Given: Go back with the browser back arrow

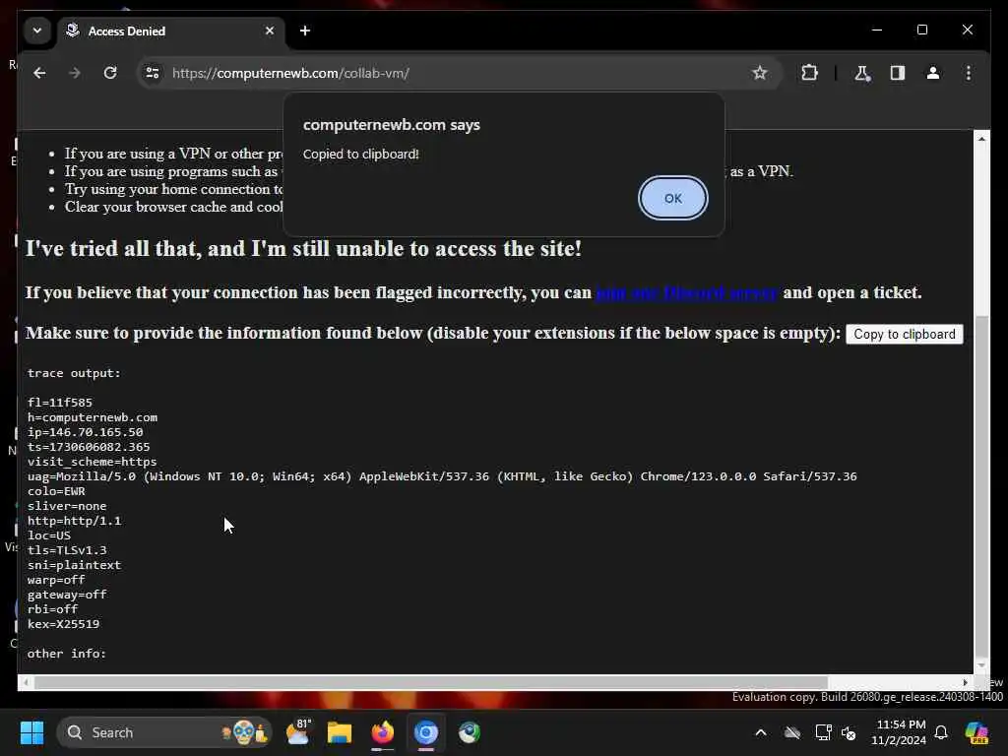Looking at the screenshot, I should pyautogui.click(x=39, y=73).
